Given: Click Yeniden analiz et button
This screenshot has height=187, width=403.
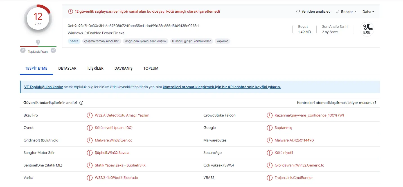Looking at the screenshot, I should 313,12.
